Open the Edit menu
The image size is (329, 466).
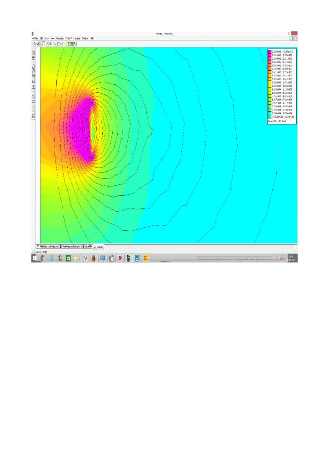pyautogui.click(x=41, y=38)
